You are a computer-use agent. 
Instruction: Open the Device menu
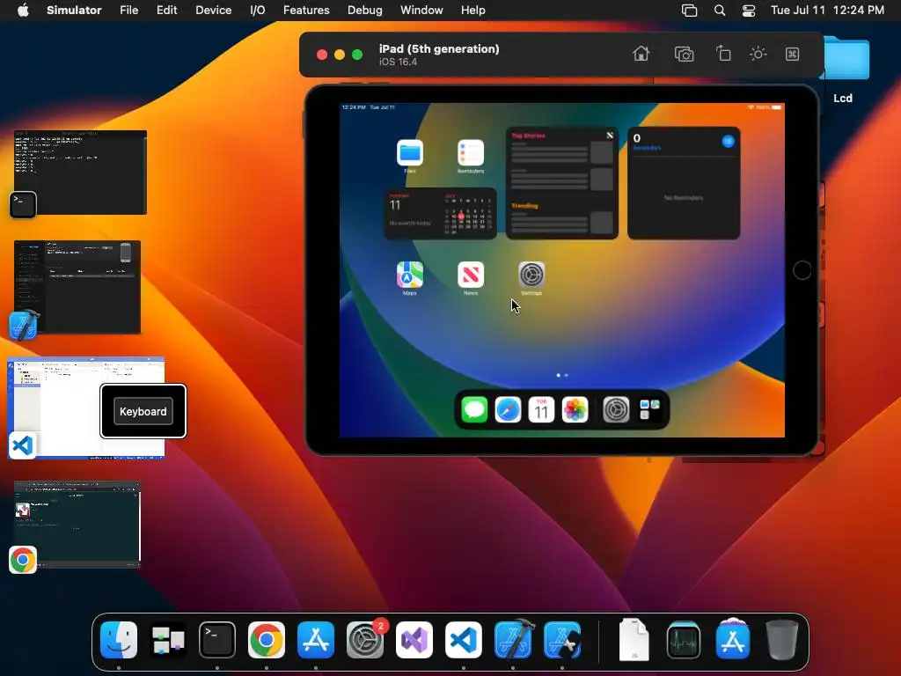(x=213, y=11)
